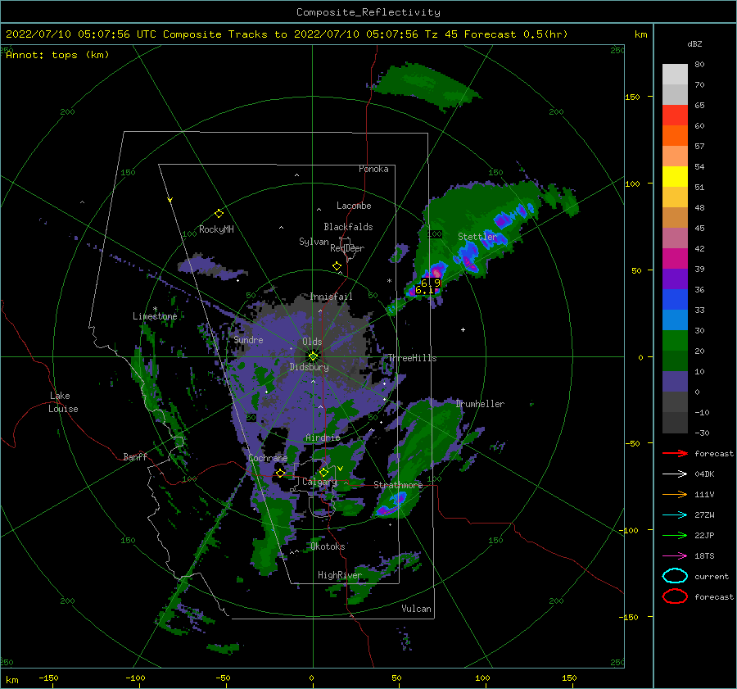Screen dimensions: 737x689
Task: Click the purple swatch between 39 and 36 dBZ
Action: 675,279
